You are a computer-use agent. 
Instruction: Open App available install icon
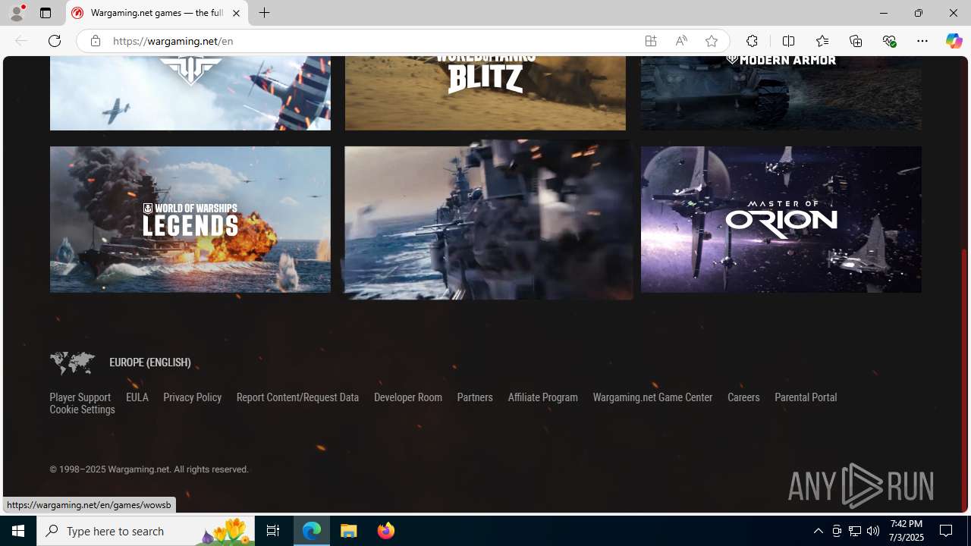tap(651, 41)
